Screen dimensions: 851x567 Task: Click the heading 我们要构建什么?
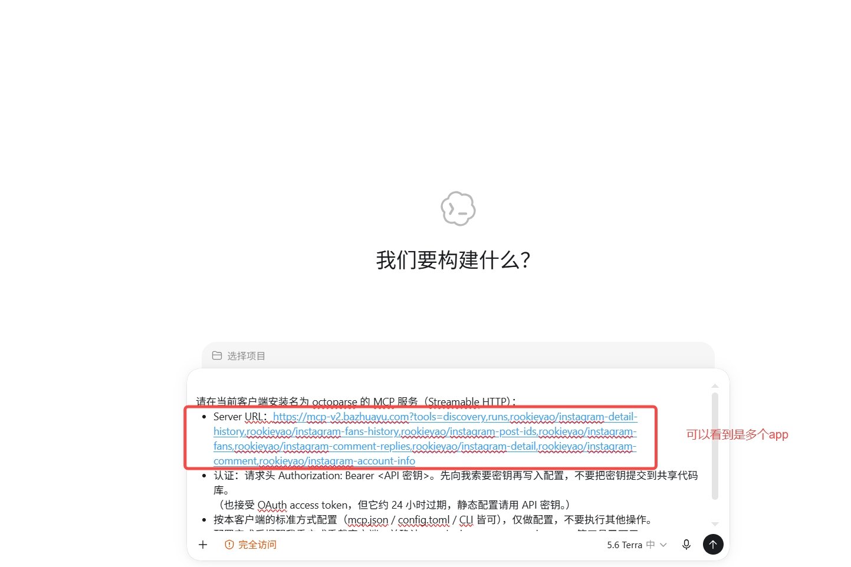coord(454,260)
